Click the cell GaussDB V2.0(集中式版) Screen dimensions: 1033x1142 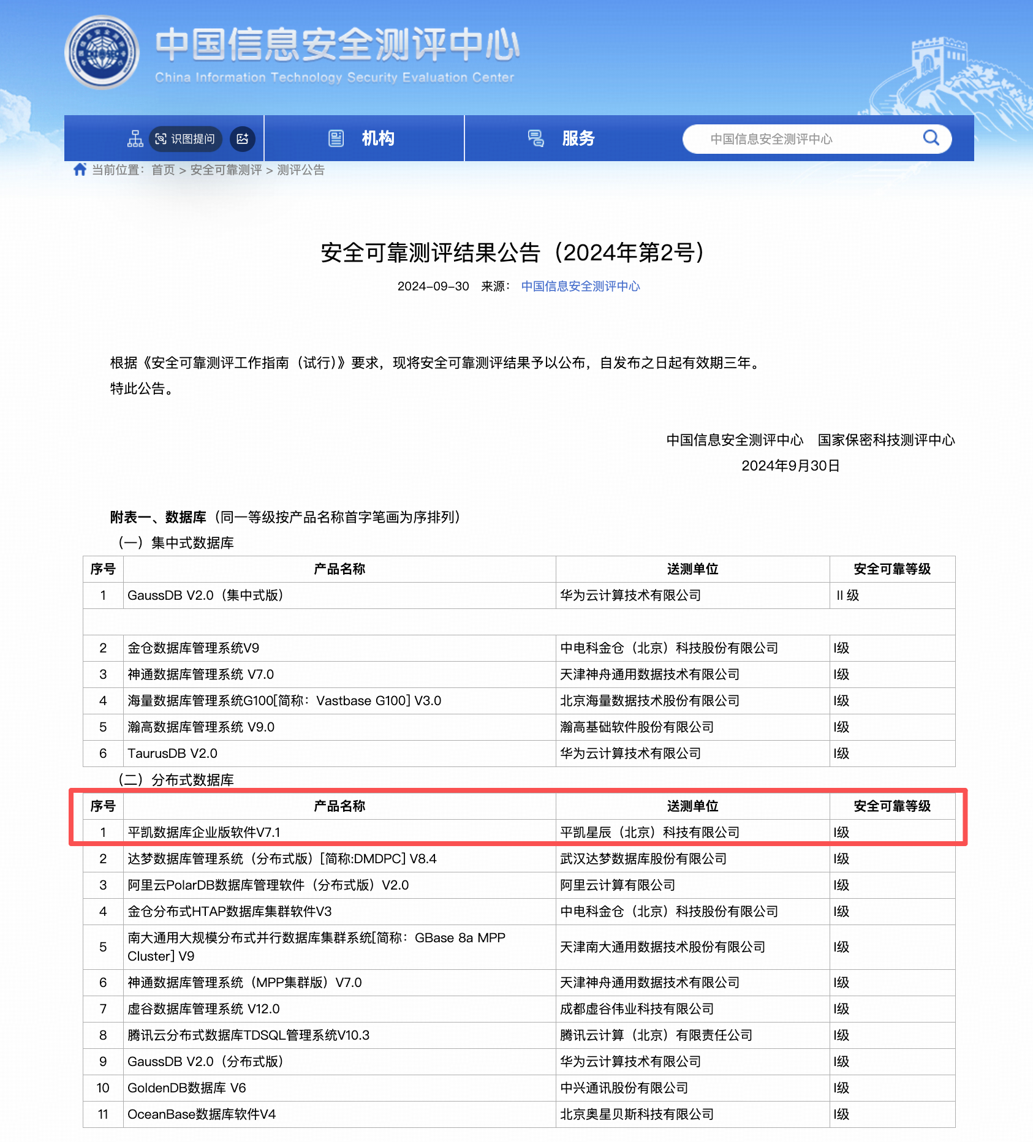click(339, 596)
